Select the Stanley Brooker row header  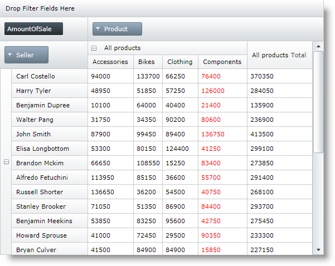click(x=50, y=206)
